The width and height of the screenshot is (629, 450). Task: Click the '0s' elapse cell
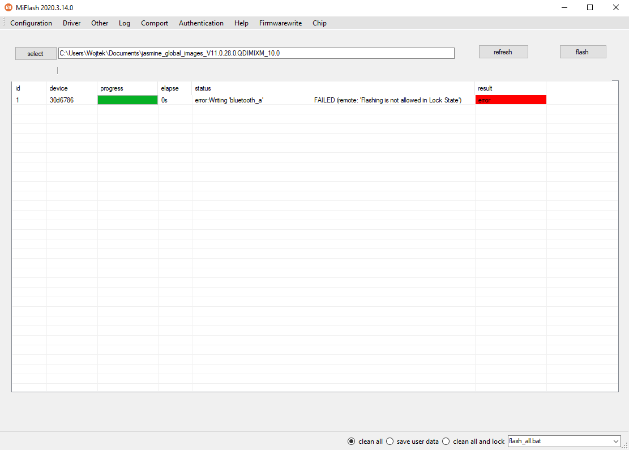pos(165,100)
